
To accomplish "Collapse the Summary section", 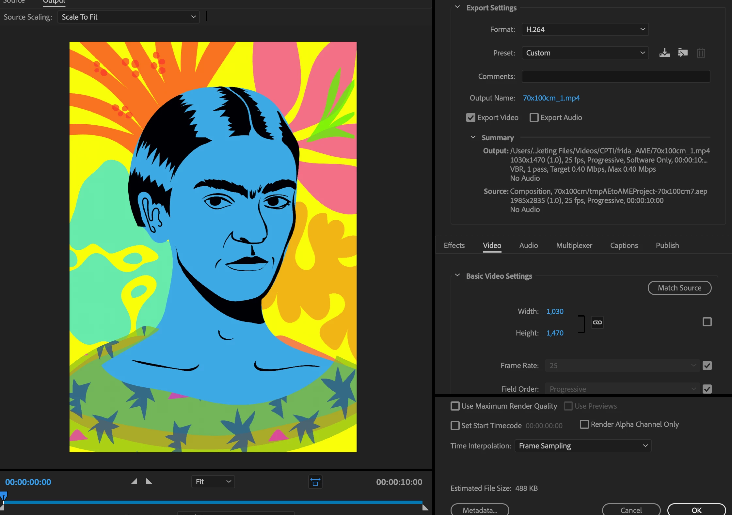I will (473, 137).
